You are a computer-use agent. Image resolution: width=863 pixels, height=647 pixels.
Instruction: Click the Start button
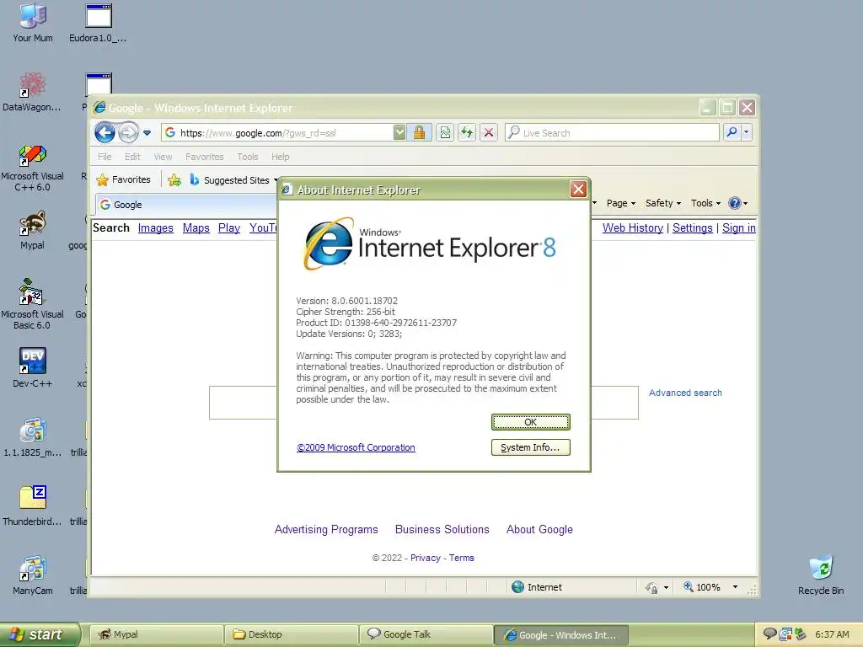click(39, 634)
